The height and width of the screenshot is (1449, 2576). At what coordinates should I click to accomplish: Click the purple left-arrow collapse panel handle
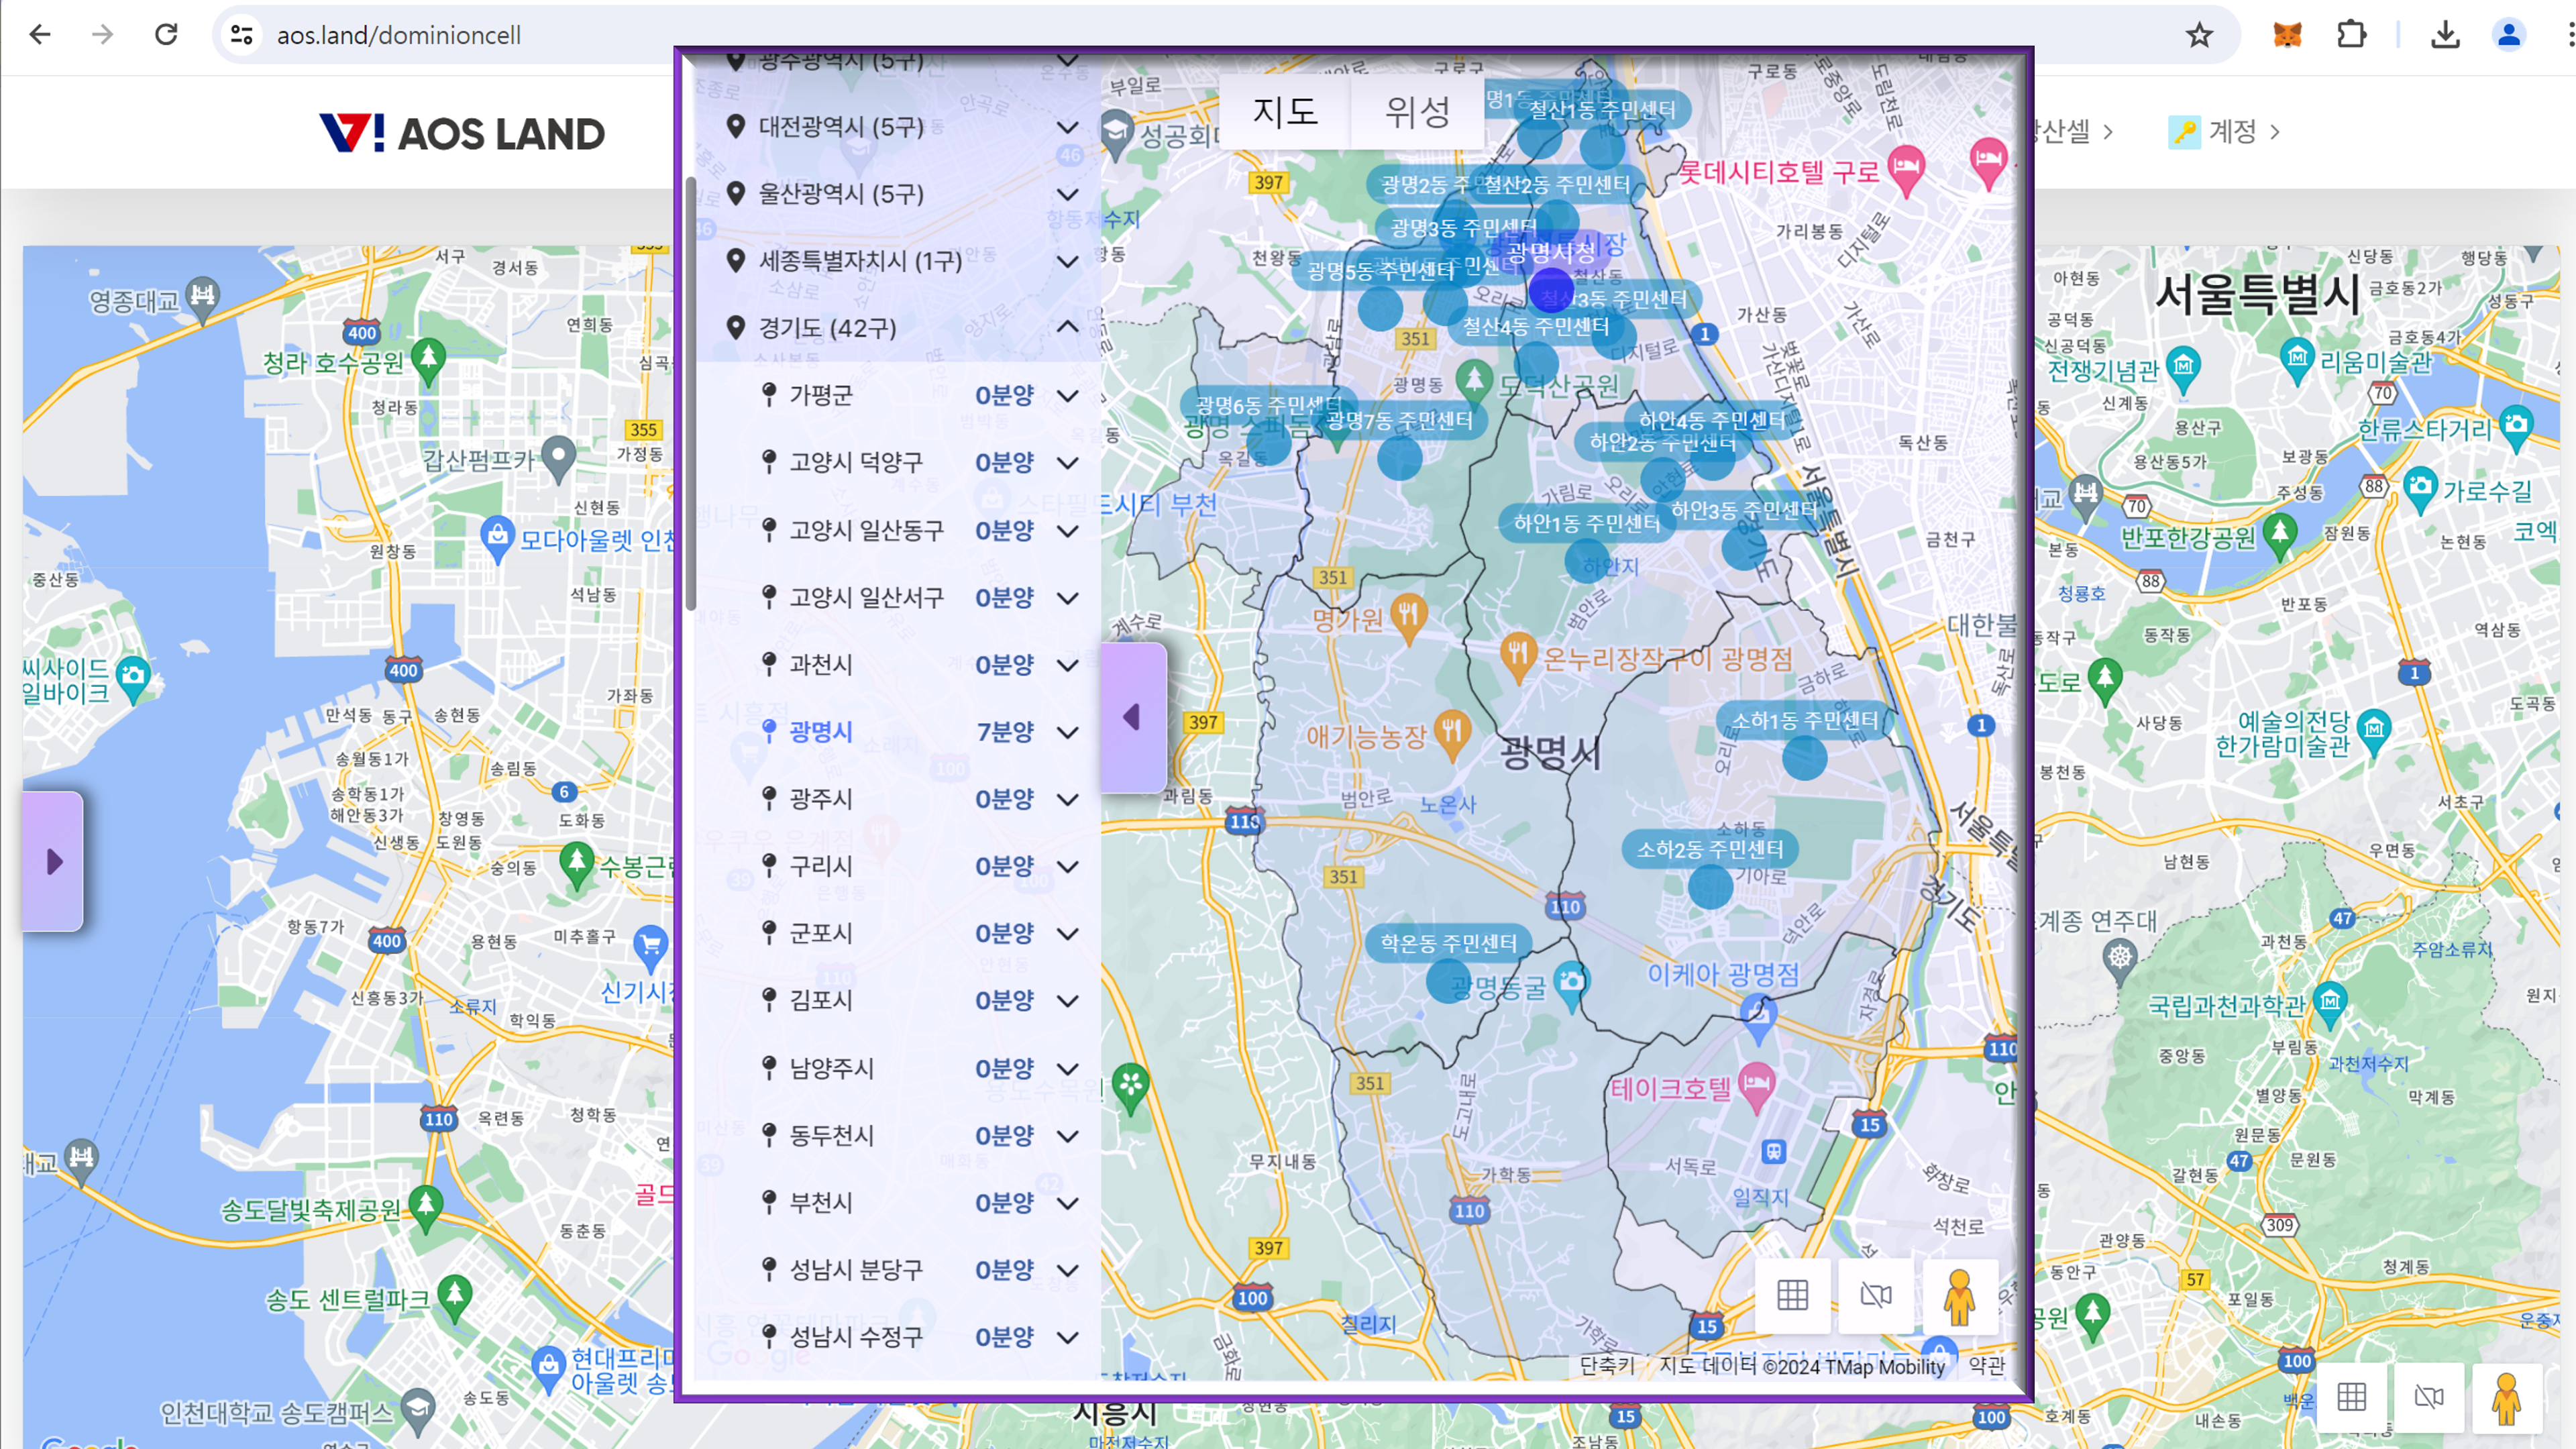tap(1133, 717)
